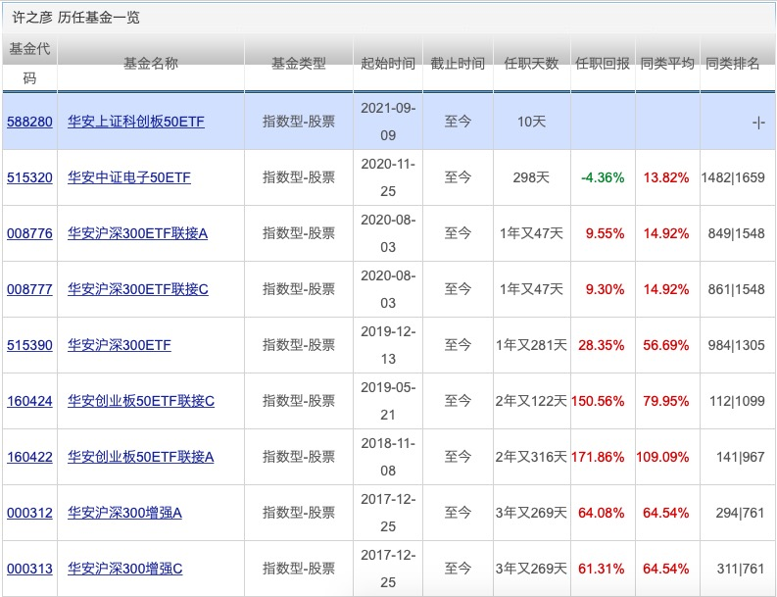Image resolution: width=777 pixels, height=597 pixels.
Task: Open fund code link 160424
Action: [29, 401]
